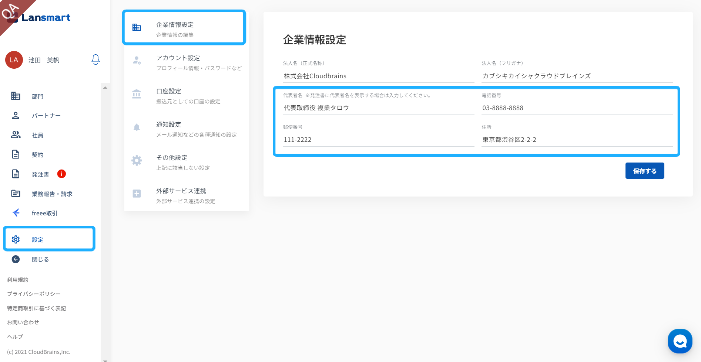Click the freee取引 bird icon
Image resolution: width=701 pixels, height=362 pixels.
pos(16,213)
